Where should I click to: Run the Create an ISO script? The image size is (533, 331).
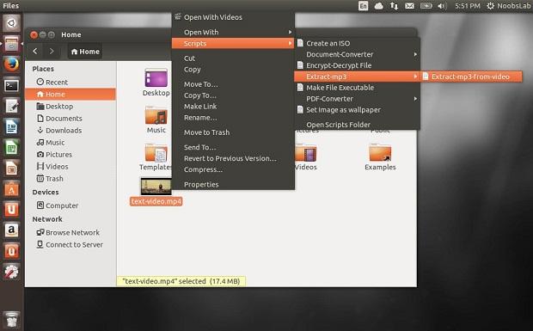pyautogui.click(x=358, y=43)
